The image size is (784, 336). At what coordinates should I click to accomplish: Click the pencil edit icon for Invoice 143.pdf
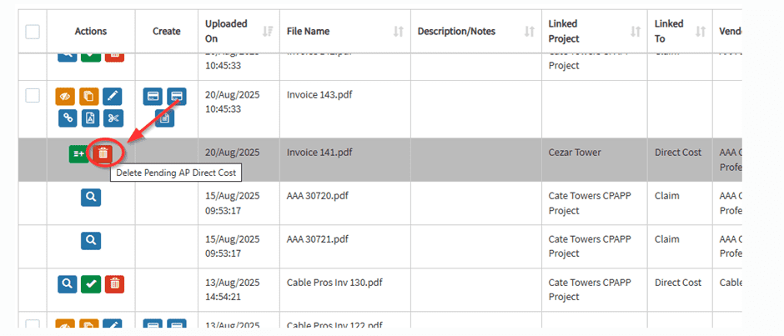pos(113,96)
